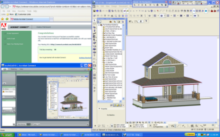Click the house icon in Navigator header
This screenshot has height=137, width=220.
[x=111, y=22]
